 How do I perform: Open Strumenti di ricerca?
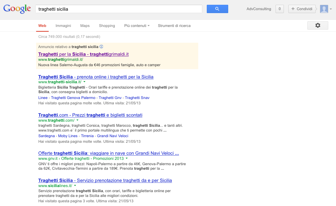pyautogui.click(x=174, y=26)
